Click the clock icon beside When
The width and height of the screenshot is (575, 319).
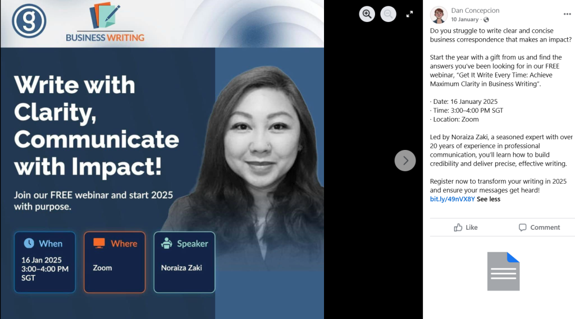pos(29,243)
